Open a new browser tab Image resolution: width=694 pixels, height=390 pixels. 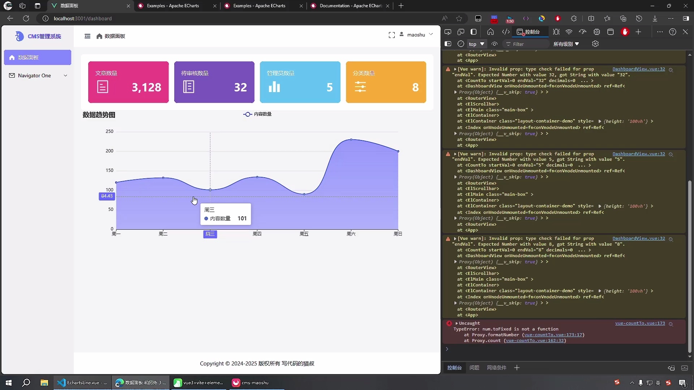tap(401, 6)
